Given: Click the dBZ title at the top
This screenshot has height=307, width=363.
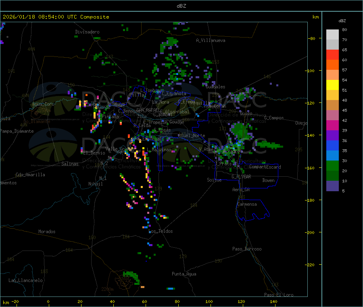Looking at the screenshot, I should (181, 6).
